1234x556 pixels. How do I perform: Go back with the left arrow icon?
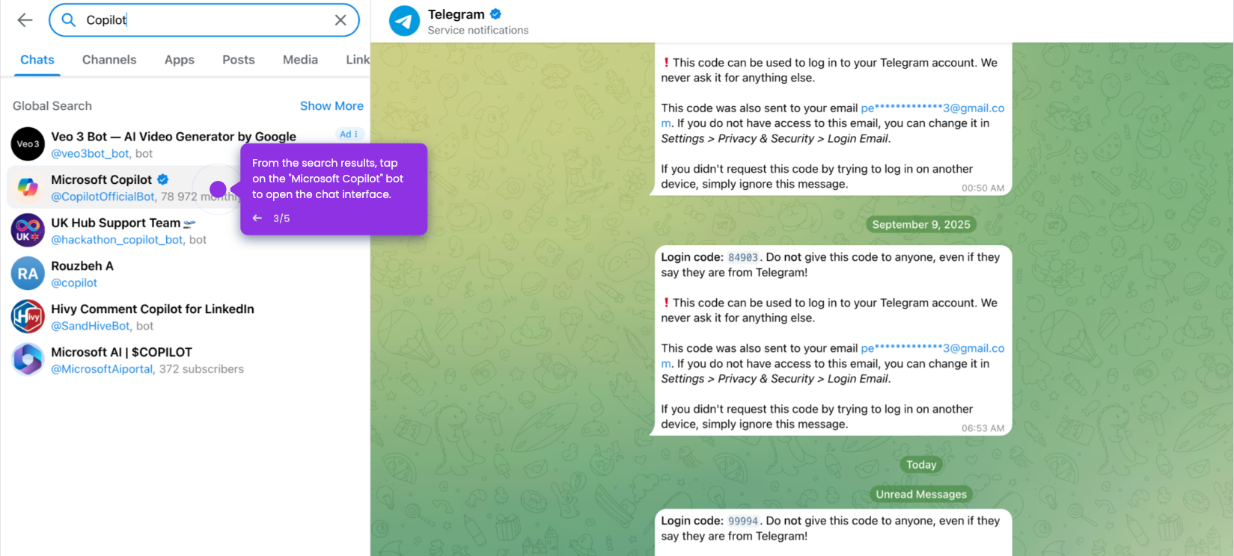(25, 20)
